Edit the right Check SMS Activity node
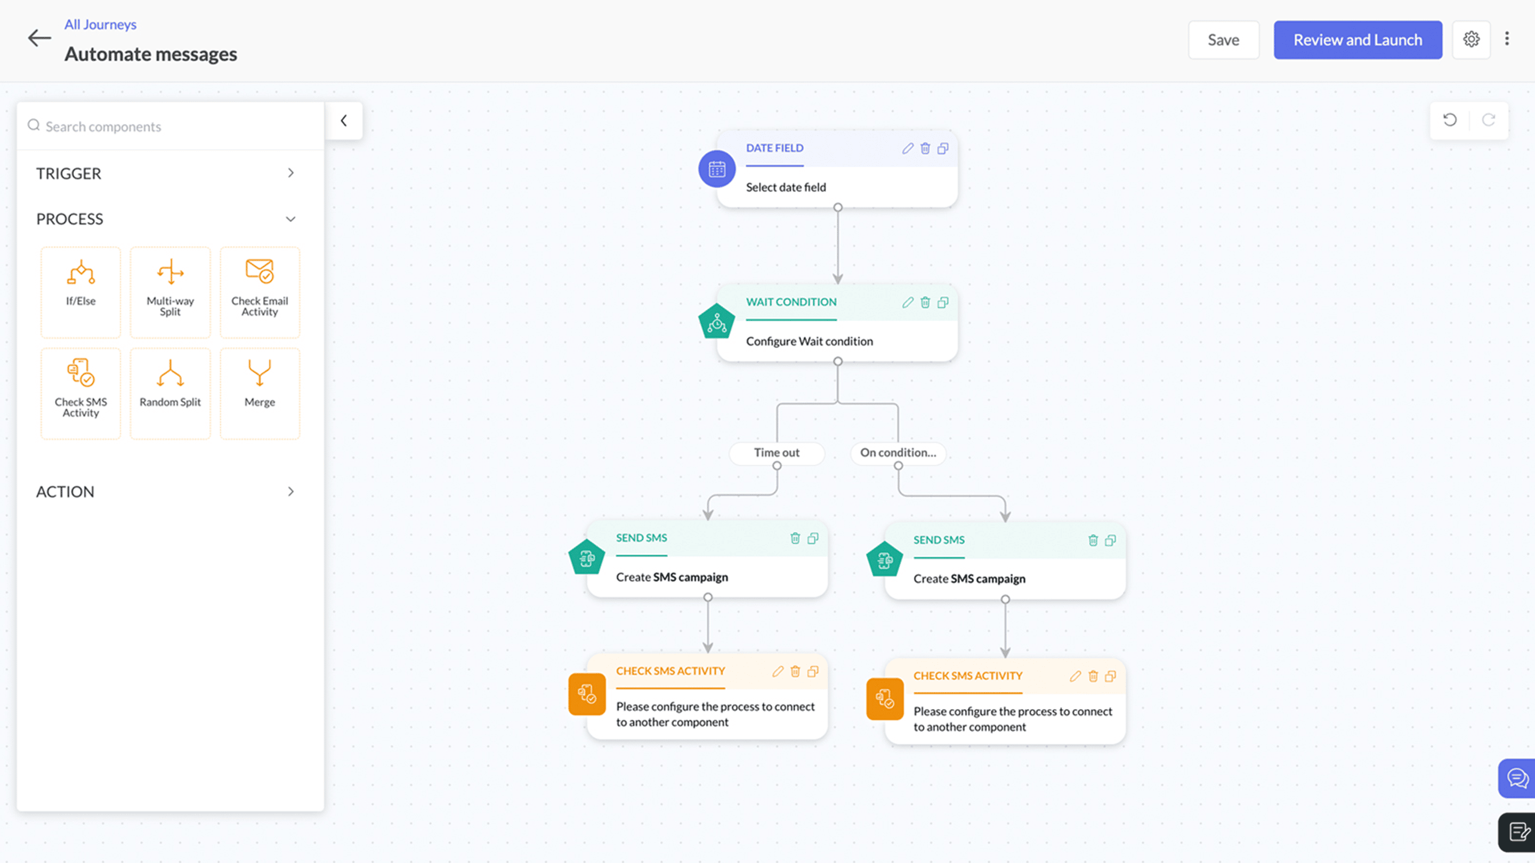This screenshot has height=863, width=1535. pos(1075,676)
